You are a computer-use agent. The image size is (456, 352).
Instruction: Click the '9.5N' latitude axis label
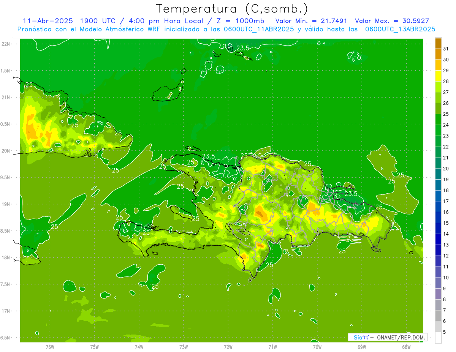tap(5, 177)
